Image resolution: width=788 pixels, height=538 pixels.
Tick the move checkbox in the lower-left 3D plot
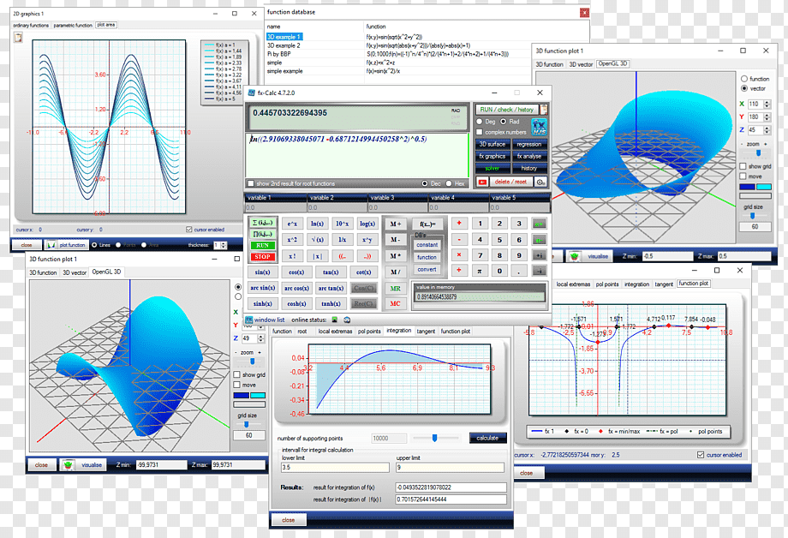[236, 385]
